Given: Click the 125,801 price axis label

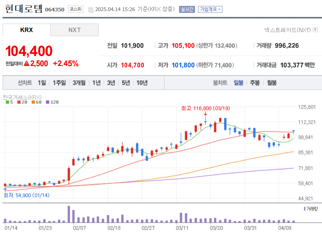Looking at the screenshot, I should 306,107.
